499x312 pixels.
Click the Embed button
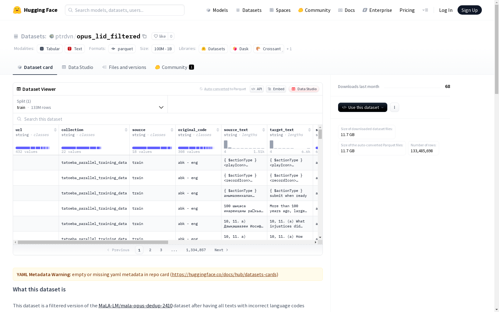[276, 89]
